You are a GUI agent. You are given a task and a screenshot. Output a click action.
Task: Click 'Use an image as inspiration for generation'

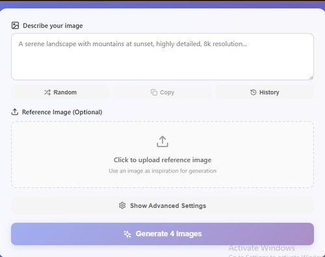tap(162, 171)
